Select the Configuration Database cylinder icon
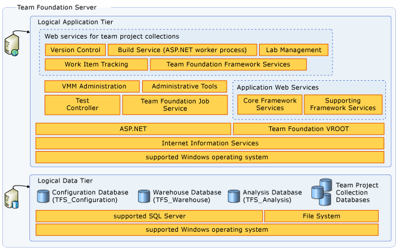 pyautogui.click(x=43, y=196)
